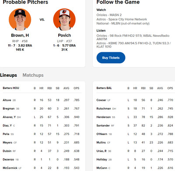Click the Brown, H pitcher name
The width and height of the screenshot is (175, 171).
pyautogui.click(x=20, y=36)
